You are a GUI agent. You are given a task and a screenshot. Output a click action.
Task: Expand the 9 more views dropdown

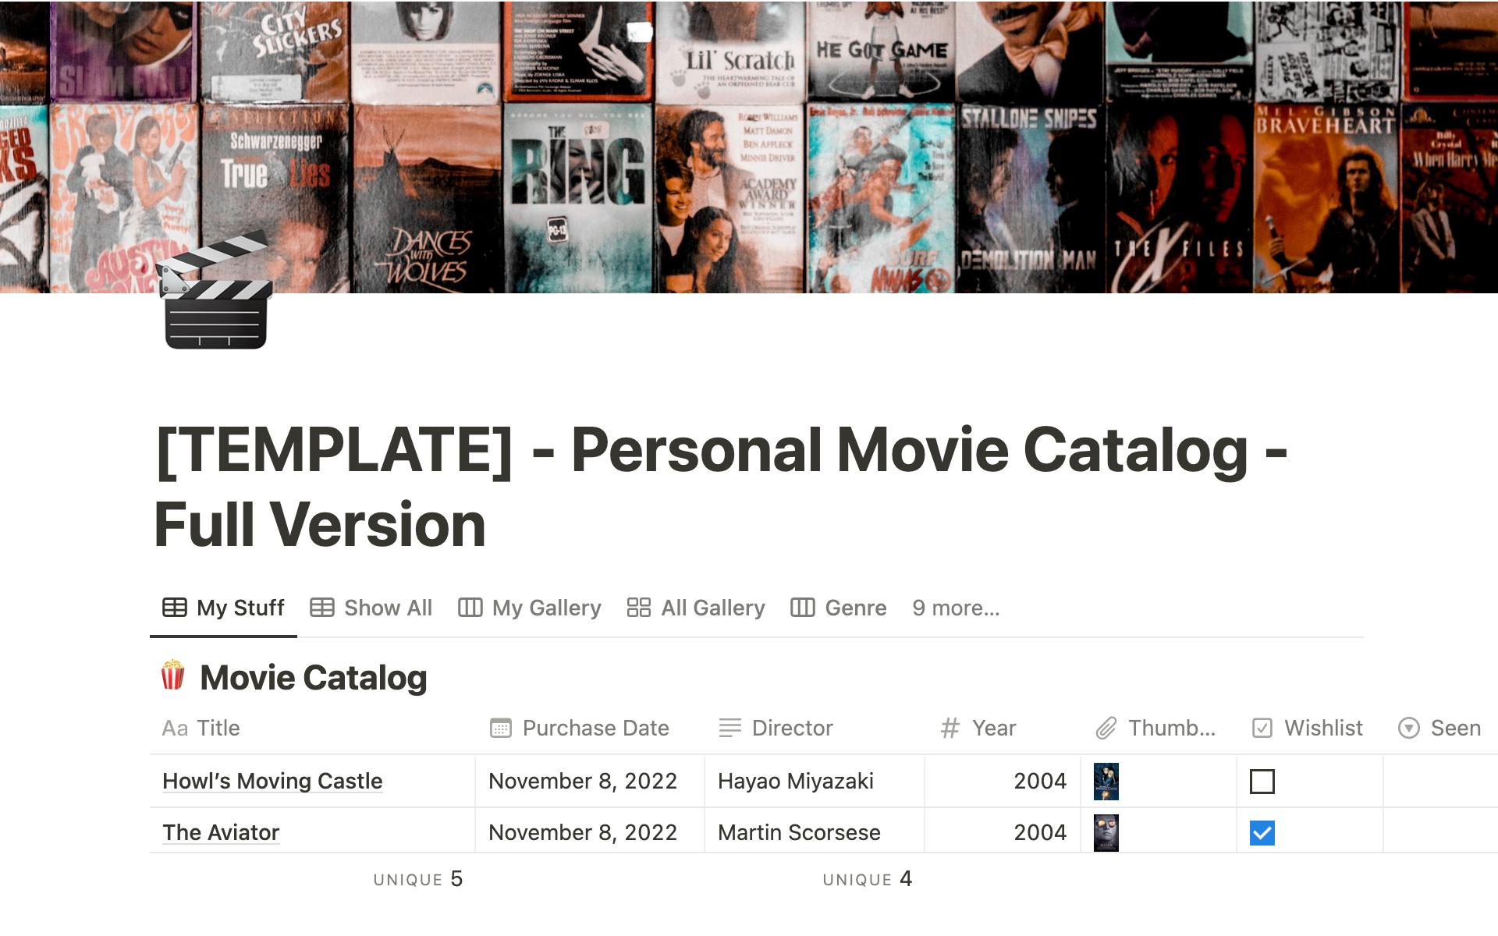[955, 608]
